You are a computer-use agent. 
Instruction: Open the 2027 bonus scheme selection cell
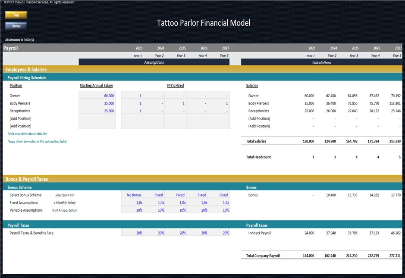(x=223, y=195)
